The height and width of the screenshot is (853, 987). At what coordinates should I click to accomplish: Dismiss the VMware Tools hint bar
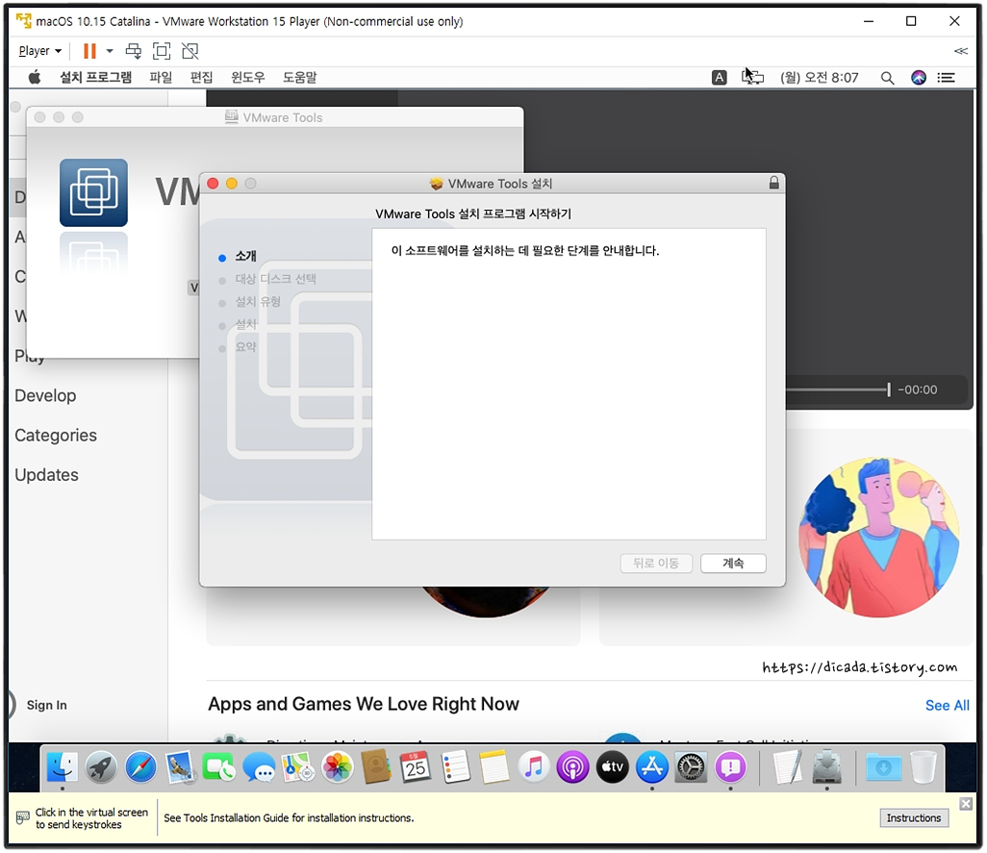[x=966, y=803]
